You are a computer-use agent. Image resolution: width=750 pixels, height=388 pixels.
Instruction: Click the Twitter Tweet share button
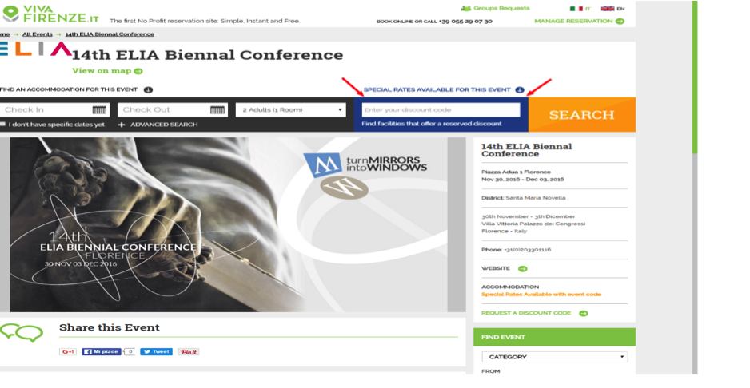point(157,352)
